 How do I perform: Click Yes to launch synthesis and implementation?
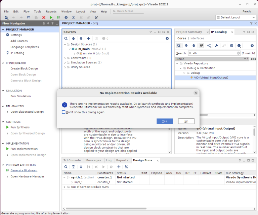click(x=165, y=121)
